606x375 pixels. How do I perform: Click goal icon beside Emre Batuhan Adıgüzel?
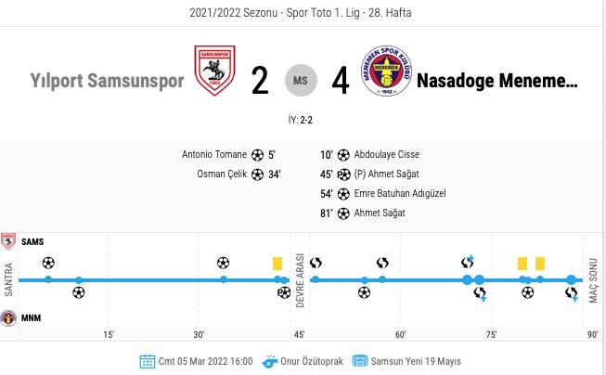point(343,194)
